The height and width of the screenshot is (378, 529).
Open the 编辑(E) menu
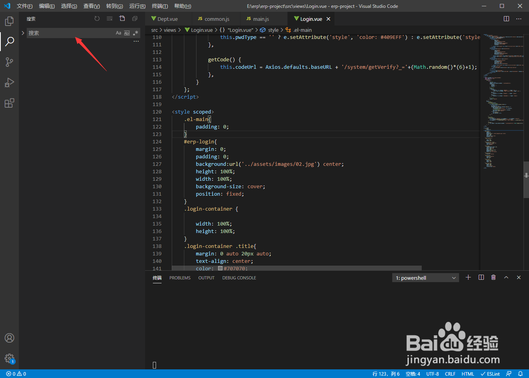tap(47, 6)
